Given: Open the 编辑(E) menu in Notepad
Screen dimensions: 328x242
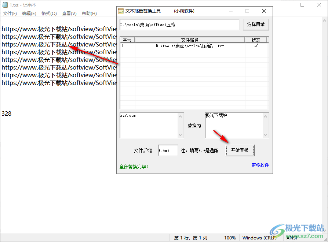Looking at the screenshot, I should click(x=29, y=14).
